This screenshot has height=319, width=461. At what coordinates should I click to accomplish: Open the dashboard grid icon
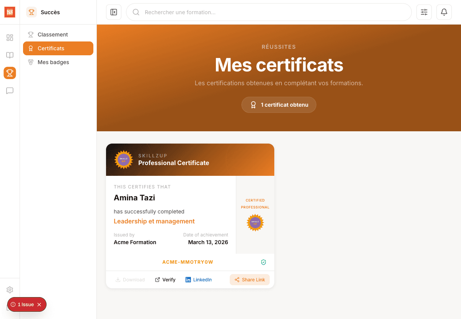[x=10, y=37]
